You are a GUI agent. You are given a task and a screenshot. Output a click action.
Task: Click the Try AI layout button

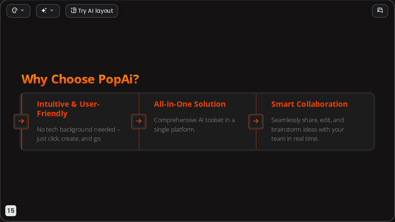tap(92, 11)
